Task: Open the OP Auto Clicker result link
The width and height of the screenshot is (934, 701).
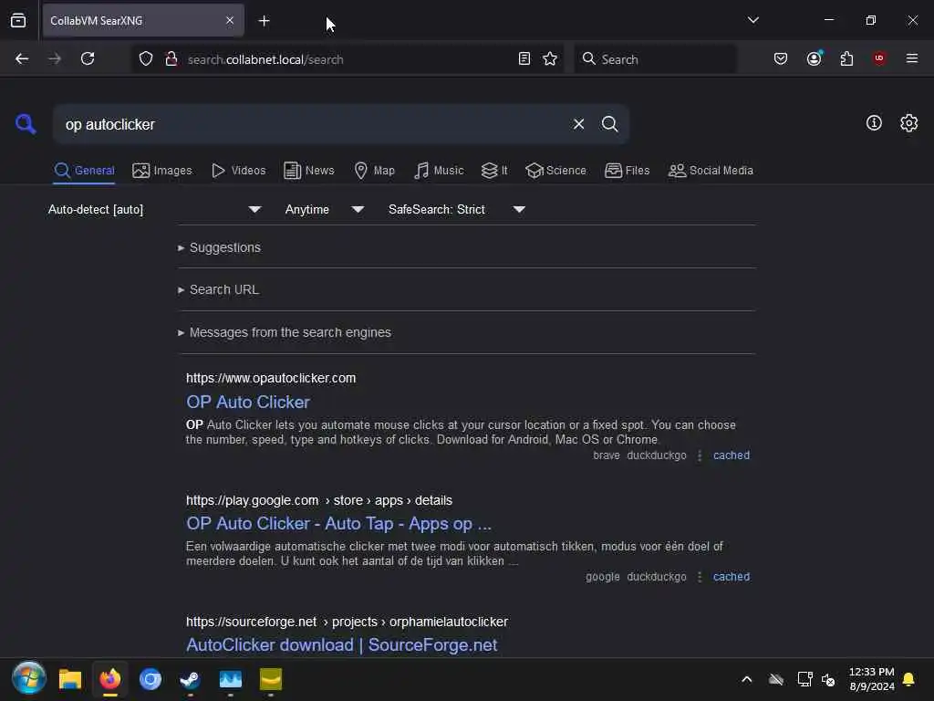Action: [248, 402]
